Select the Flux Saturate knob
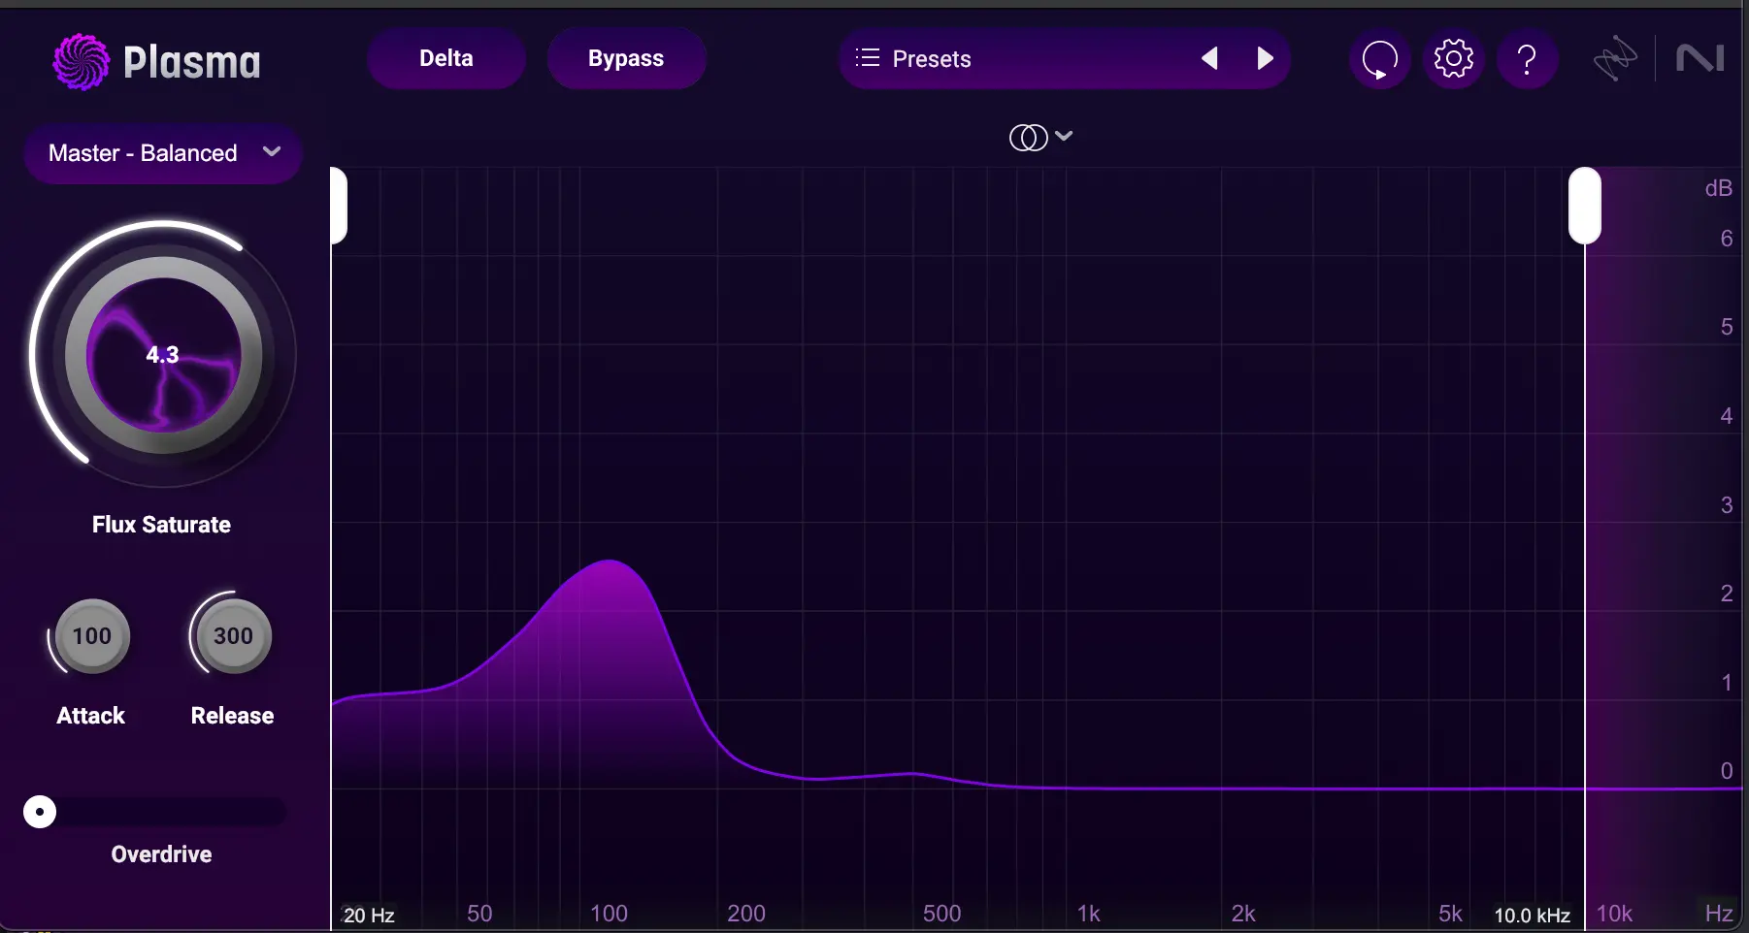Image resolution: width=1749 pixels, height=933 pixels. (162, 356)
